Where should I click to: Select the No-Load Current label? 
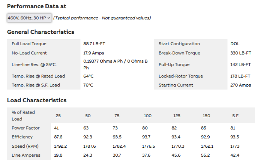tap(29, 53)
